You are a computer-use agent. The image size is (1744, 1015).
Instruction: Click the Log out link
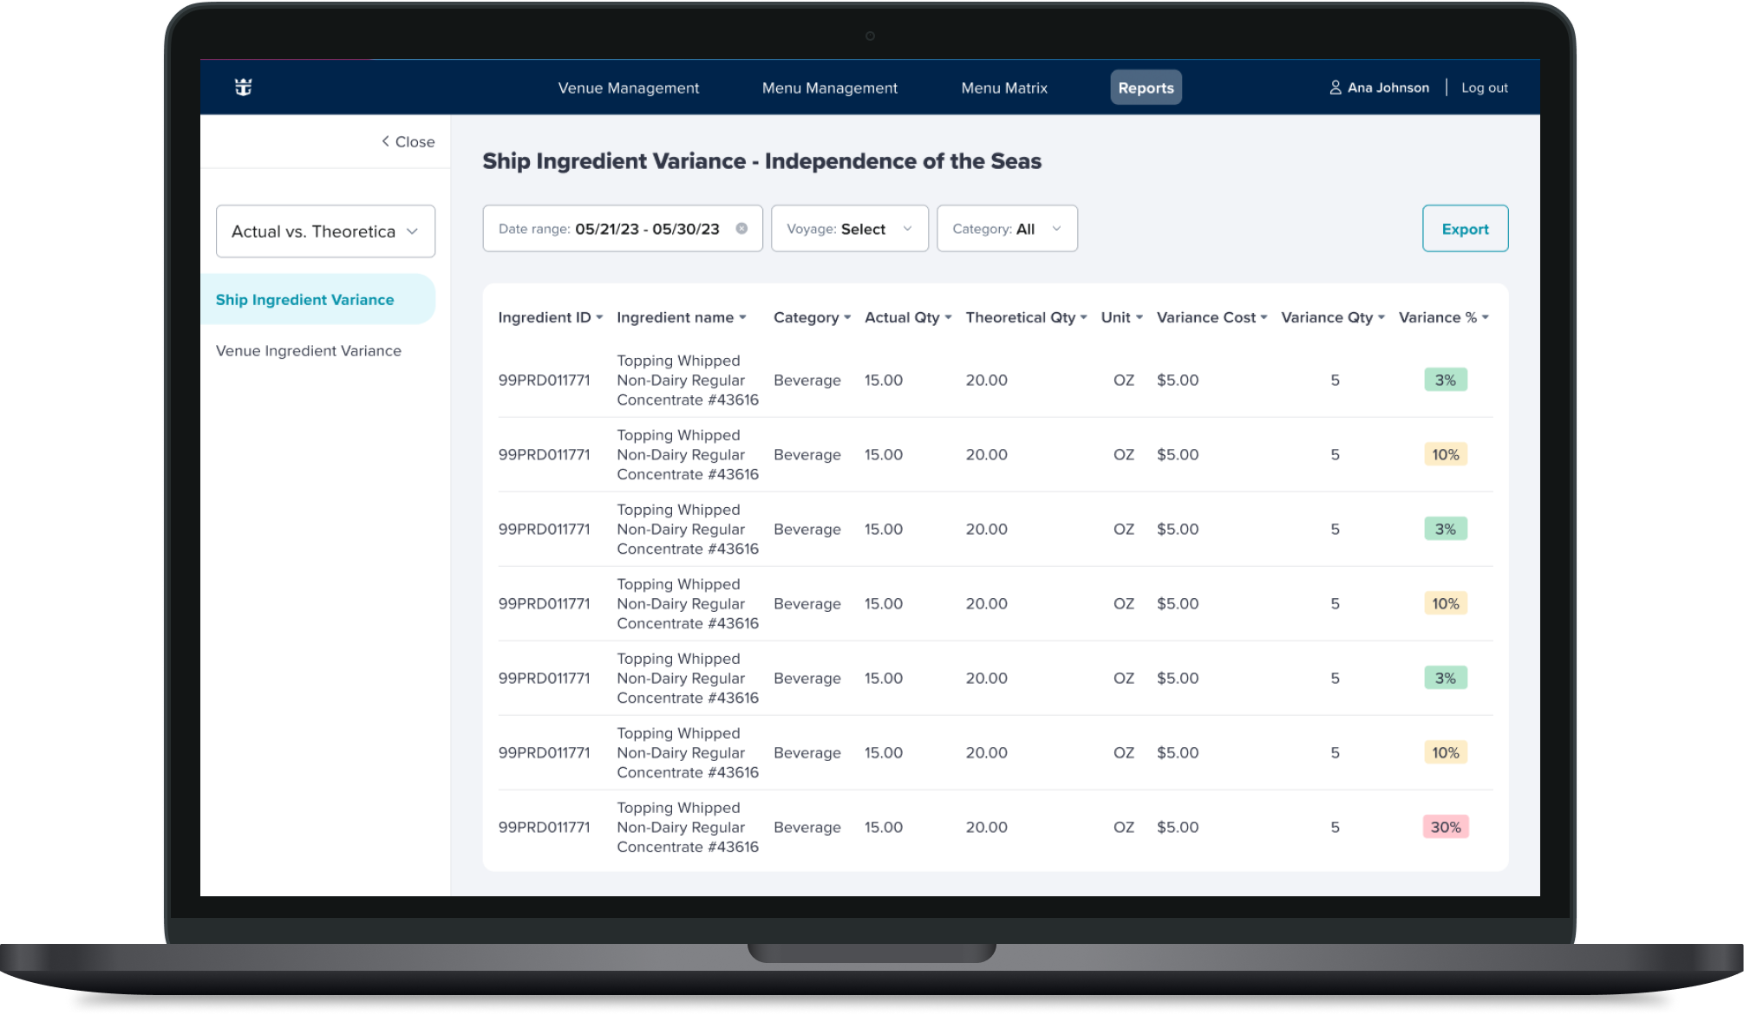[x=1484, y=88]
